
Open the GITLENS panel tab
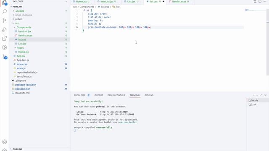(x=149, y=95)
